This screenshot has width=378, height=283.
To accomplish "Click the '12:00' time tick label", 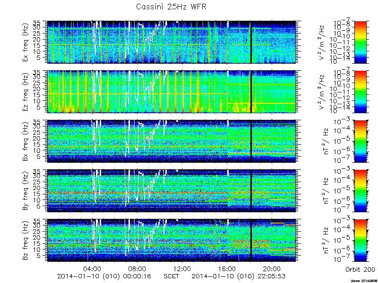I will click(182, 268).
